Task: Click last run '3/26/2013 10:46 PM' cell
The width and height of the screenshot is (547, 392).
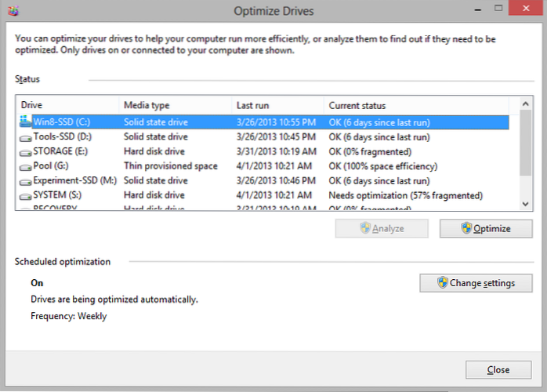Action: 276,180
